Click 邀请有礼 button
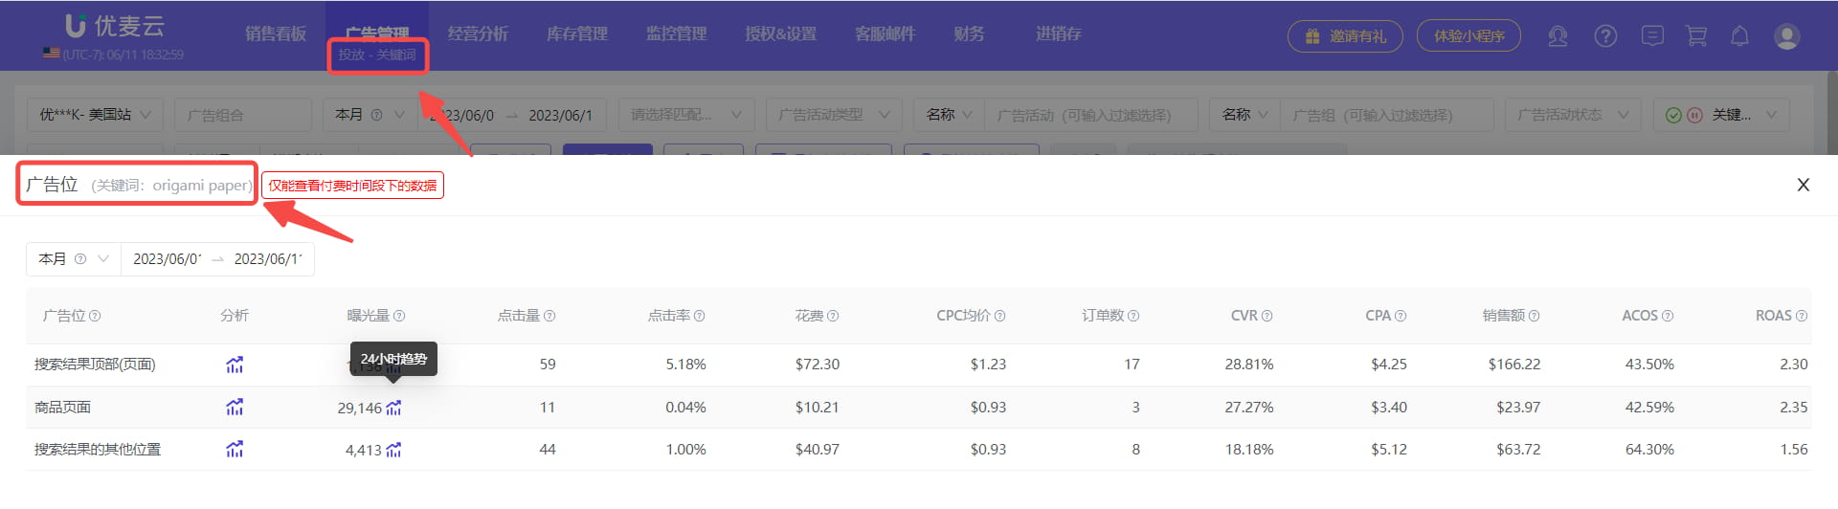This screenshot has width=1838, height=509. 1345,36
